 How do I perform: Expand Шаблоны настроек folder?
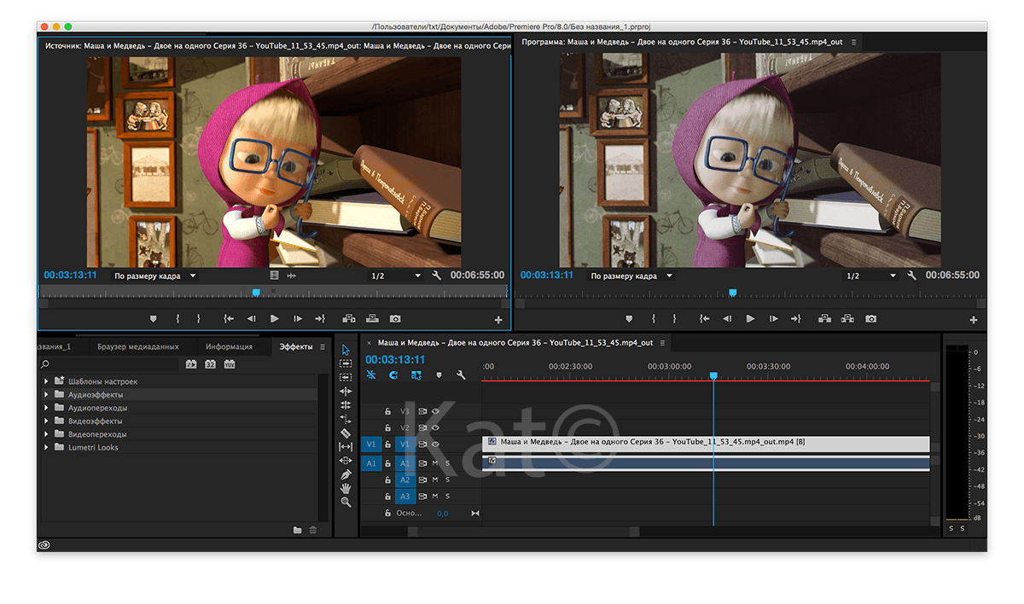point(46,381)
